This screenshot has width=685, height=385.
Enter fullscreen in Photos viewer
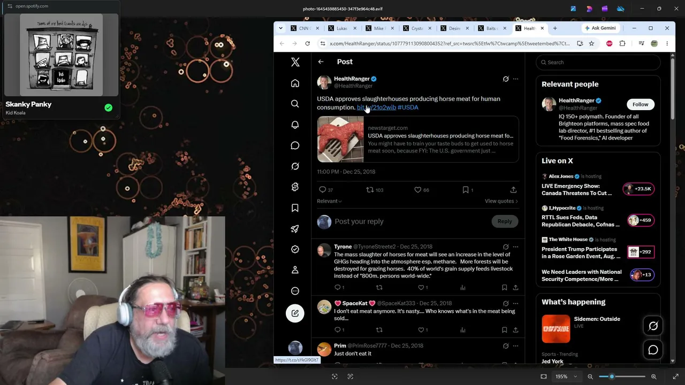(675, 376)
